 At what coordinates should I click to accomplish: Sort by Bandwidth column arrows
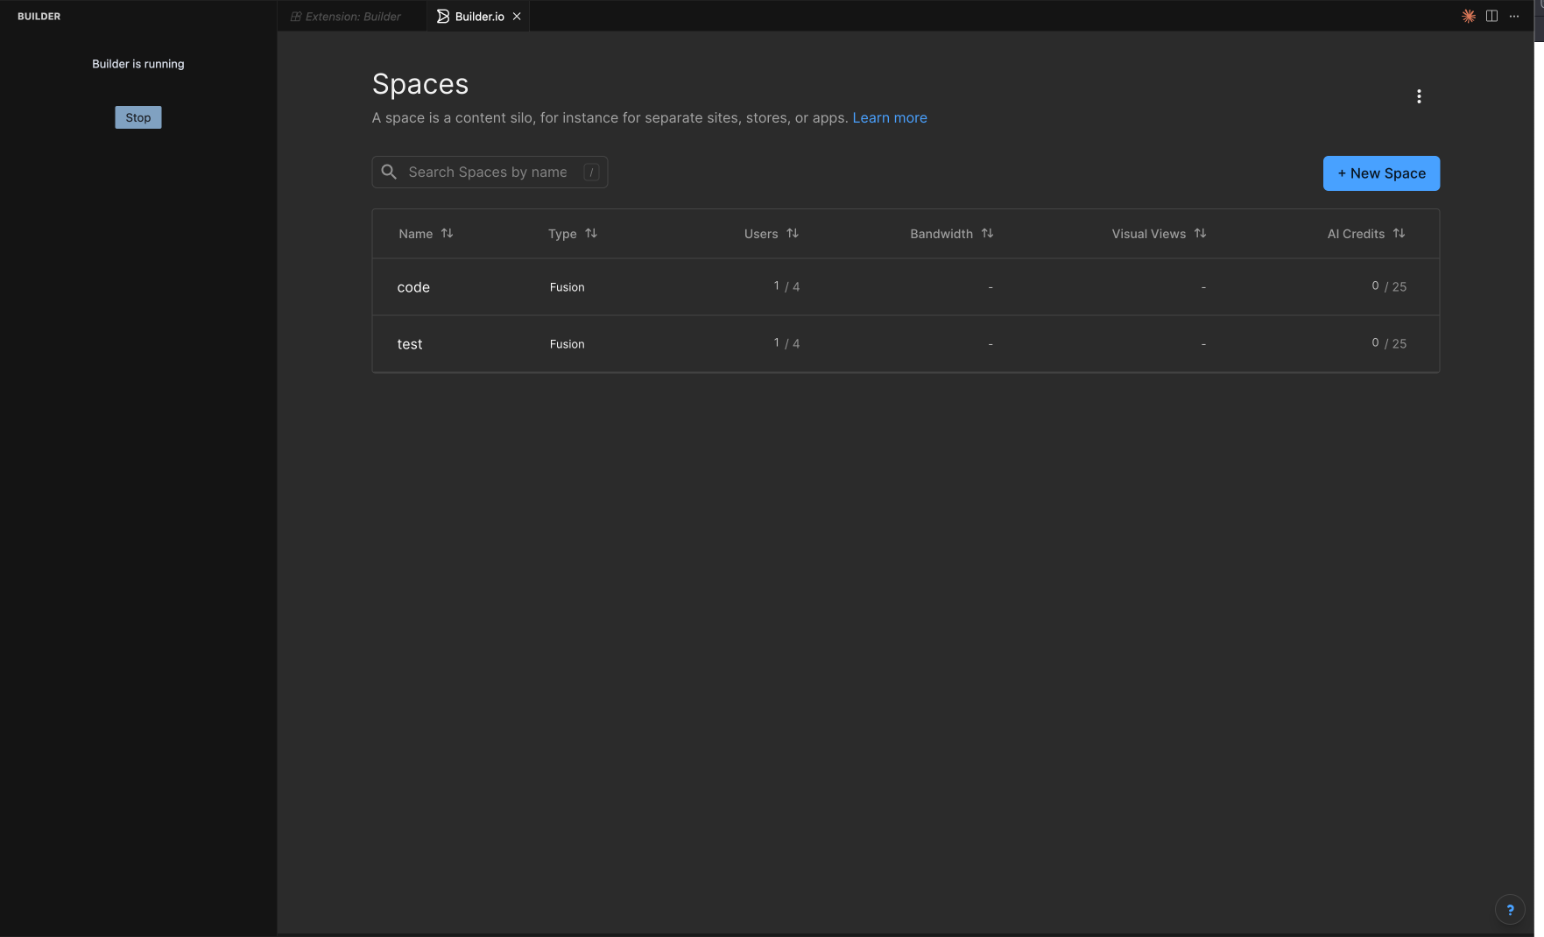click(987, 233)
